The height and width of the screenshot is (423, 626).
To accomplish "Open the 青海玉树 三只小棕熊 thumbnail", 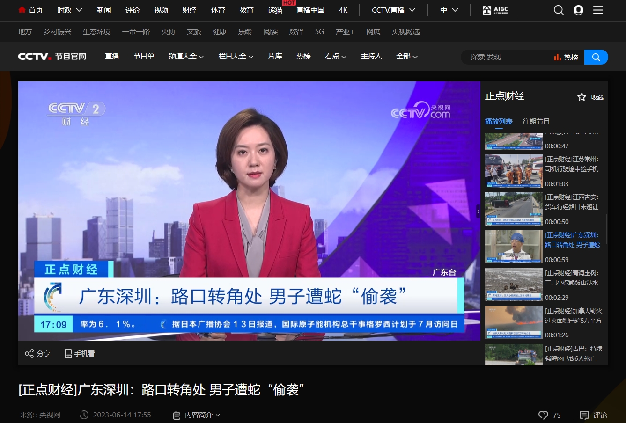I will (514, 285).
